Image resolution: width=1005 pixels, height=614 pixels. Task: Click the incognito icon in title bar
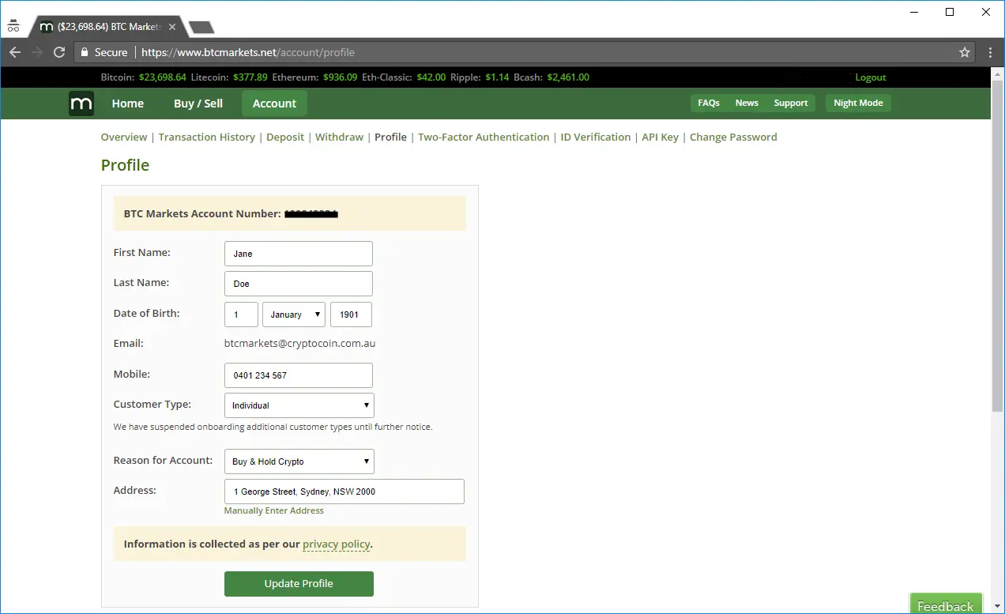[x=13, y=25]
